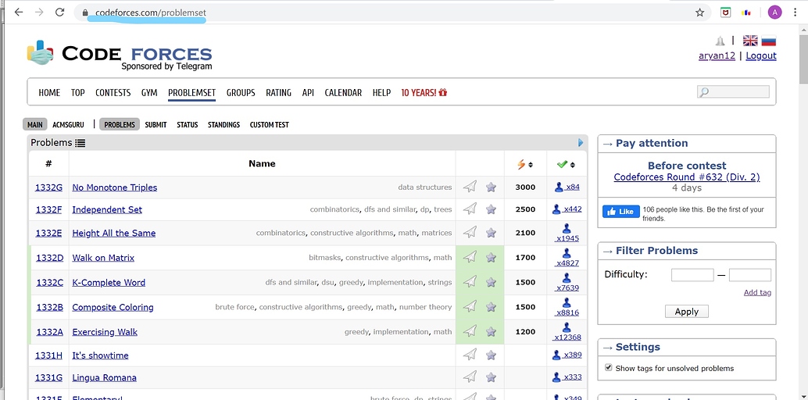Click the Add tag link
Screen dimensions: 808x400
[757, 292]
